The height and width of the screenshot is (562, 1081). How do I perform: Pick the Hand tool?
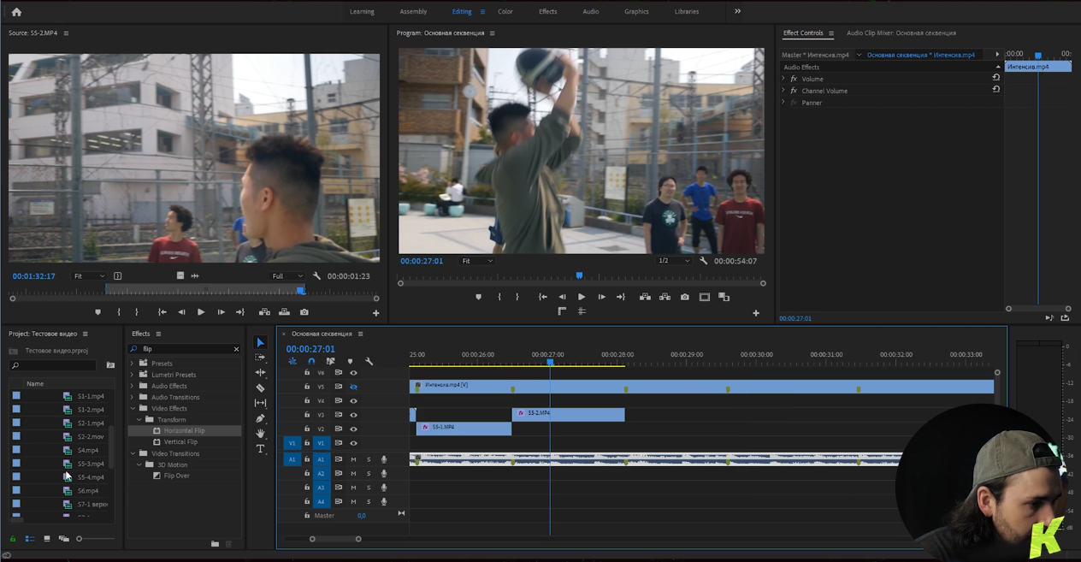pos(261,434)
